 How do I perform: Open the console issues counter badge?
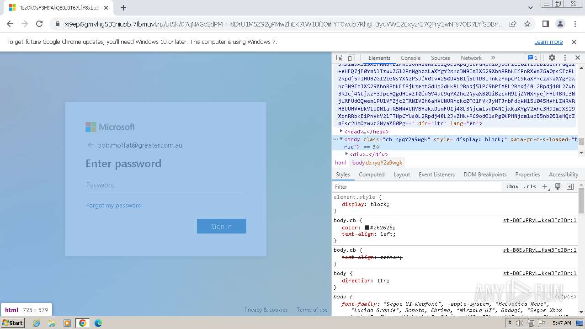tap(533, 58)
